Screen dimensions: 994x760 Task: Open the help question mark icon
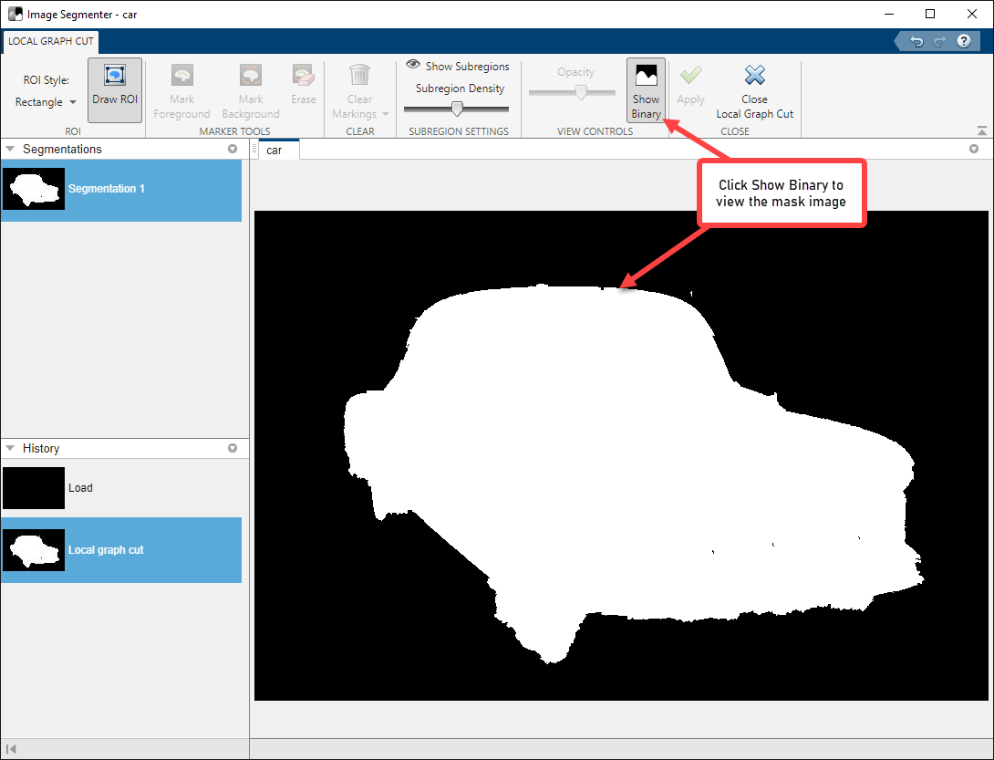pyautogui.click(x=963, y=41)
